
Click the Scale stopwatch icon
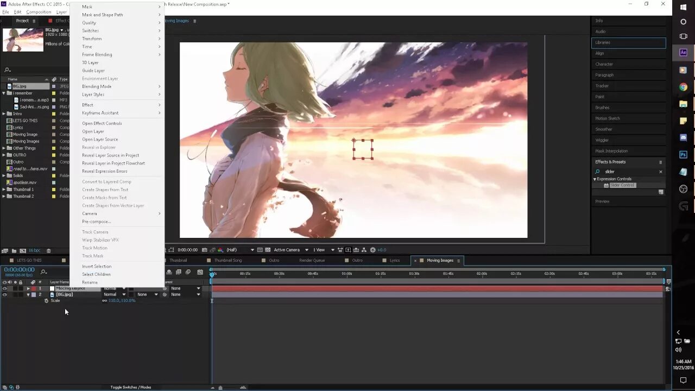[x=46, y=301]
